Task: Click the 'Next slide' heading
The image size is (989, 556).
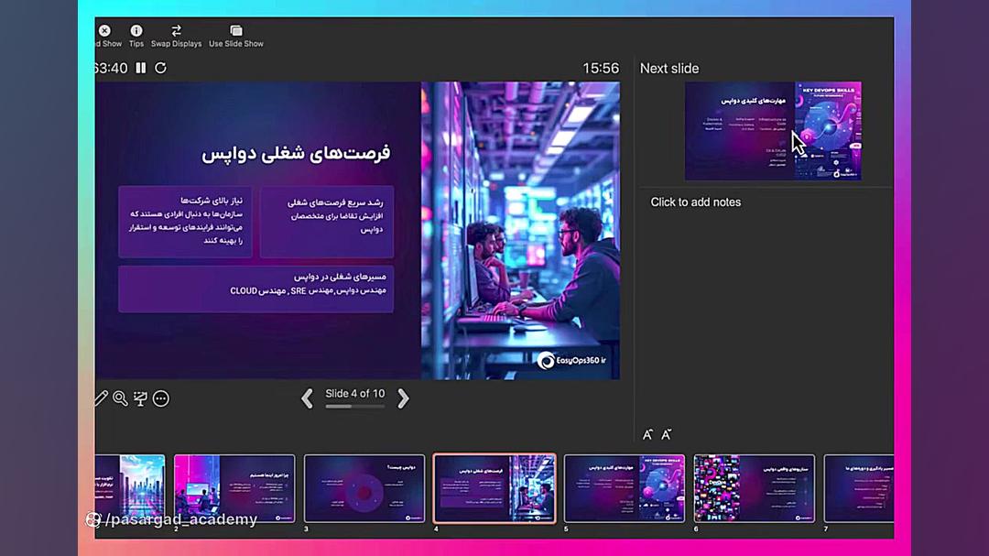Action: click(669, 68)
